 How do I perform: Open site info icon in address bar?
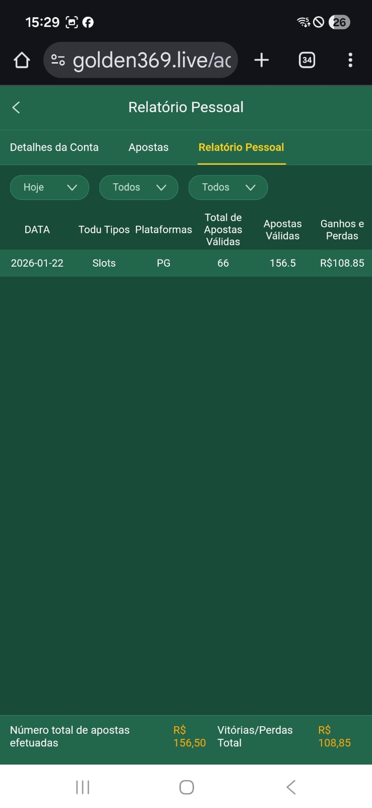(58, 61)
